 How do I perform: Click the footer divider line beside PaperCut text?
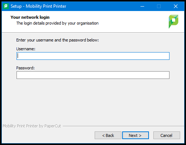tap(123, 126)
